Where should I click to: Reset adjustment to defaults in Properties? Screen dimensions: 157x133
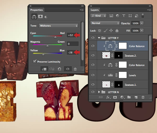click(59, 69)
